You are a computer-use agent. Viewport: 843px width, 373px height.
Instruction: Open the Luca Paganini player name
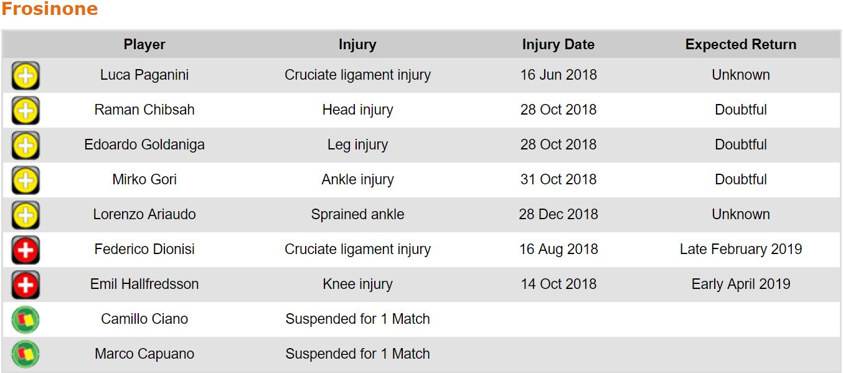(x=144, y=75)
